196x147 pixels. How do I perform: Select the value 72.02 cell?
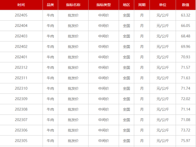tap(186, 99)
